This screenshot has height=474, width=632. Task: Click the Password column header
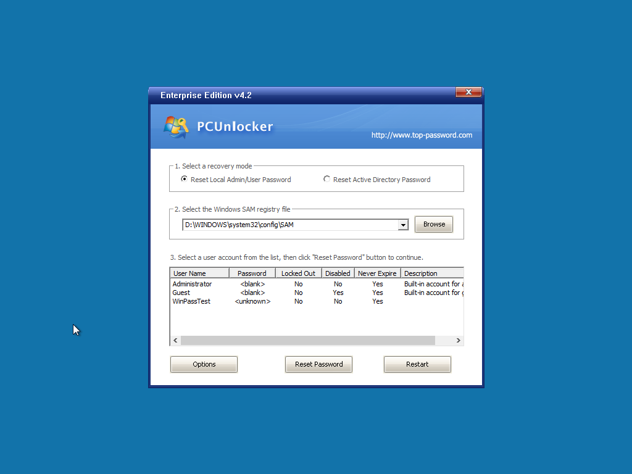tap(252, 273)
